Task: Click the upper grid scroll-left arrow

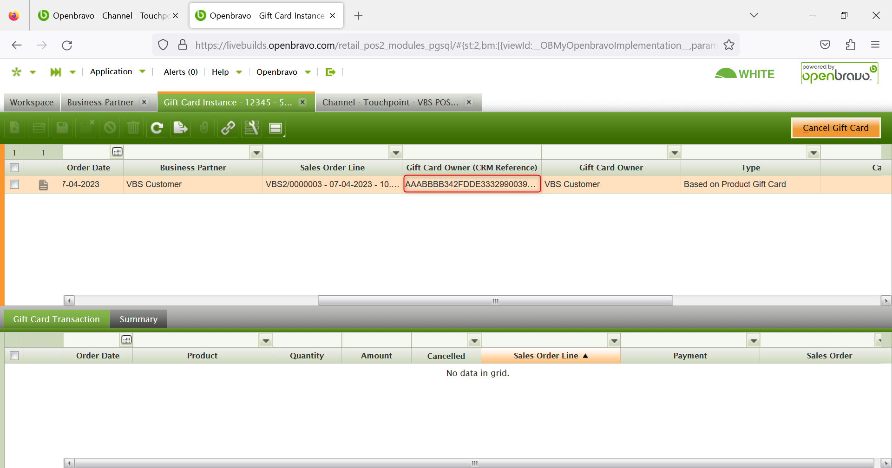Action: [x=69, y=301]
